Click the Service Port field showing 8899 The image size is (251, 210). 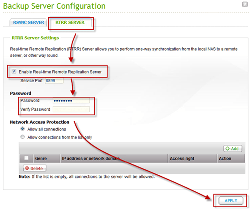(54, 81)
